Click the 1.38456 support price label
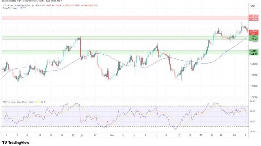 [254, 54]
